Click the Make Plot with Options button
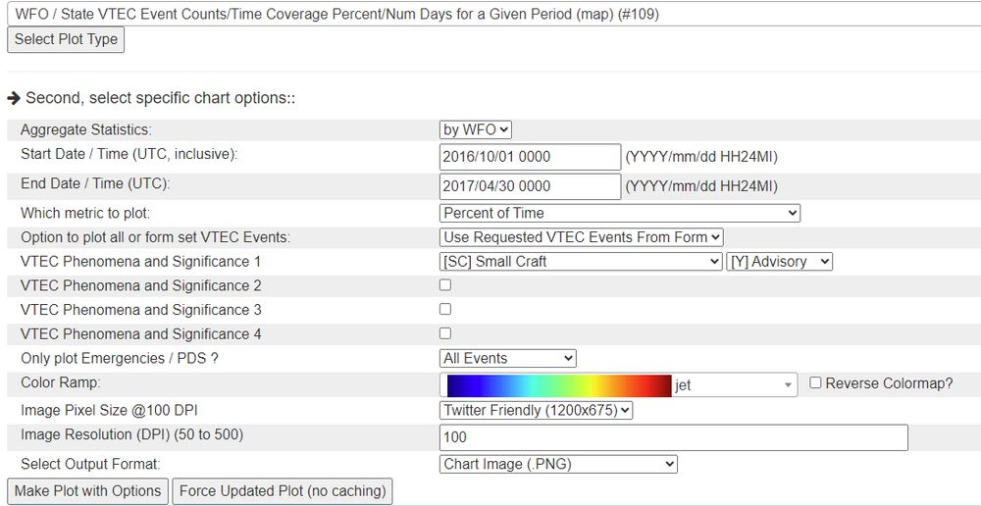Screen dimensions: 981x506 pos(87,491)
